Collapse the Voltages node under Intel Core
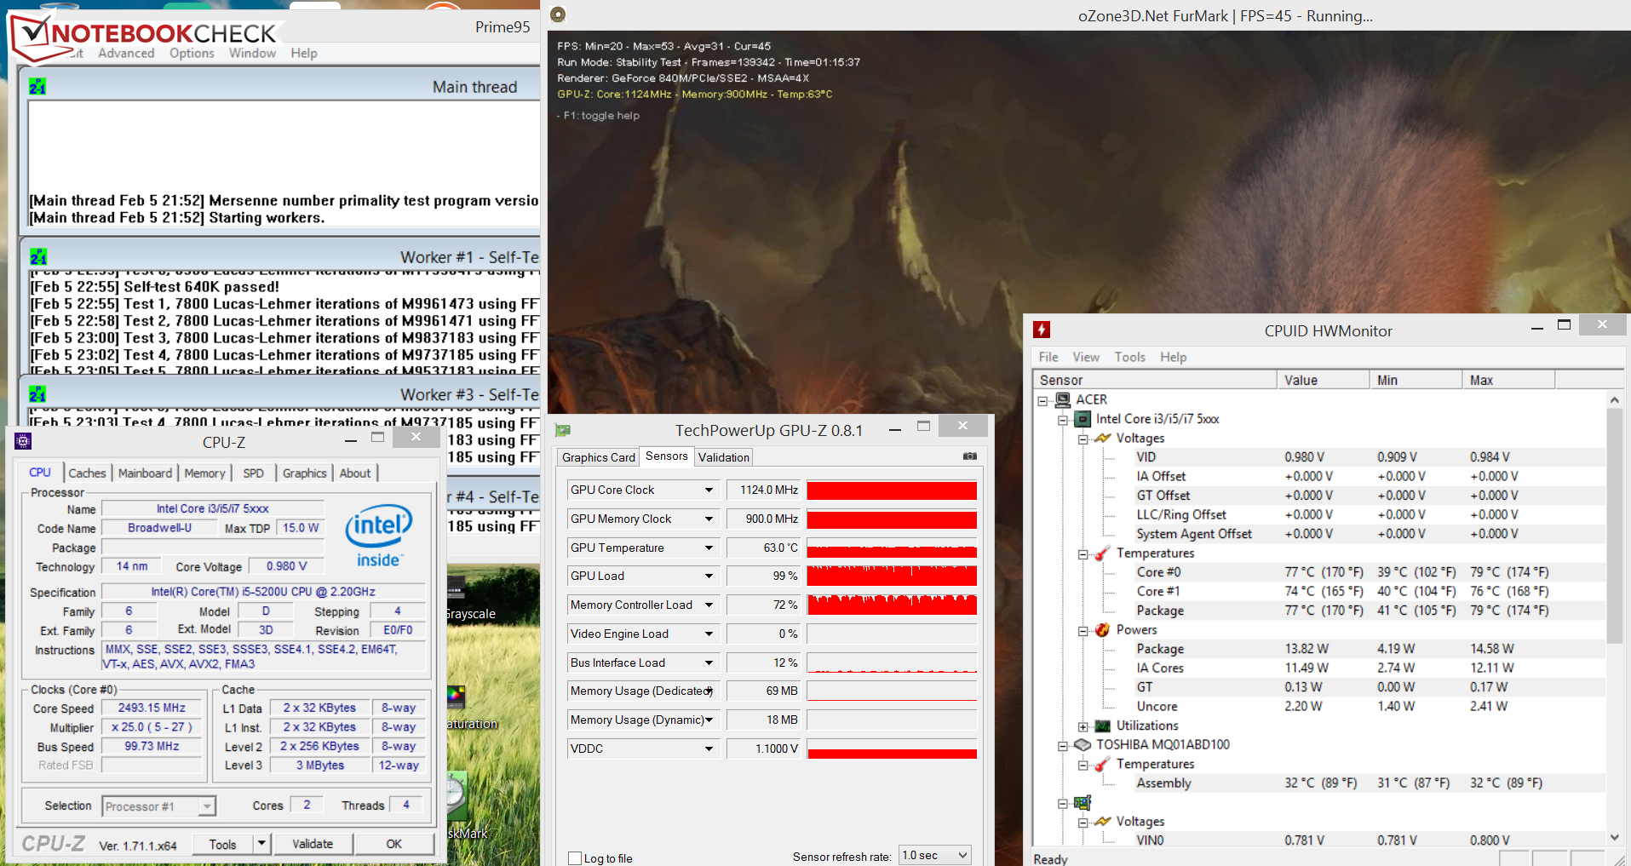The image size is (1631, 866). [1083, 439]
